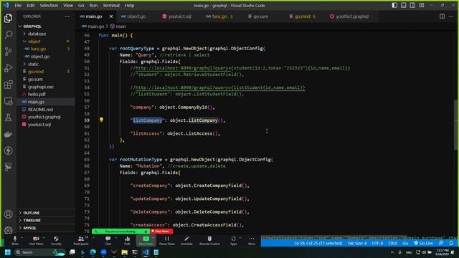Image resolution: width=459 pixels, height=258 pixels.
Task: Open Zoom Apps
Action: point(233,241)
